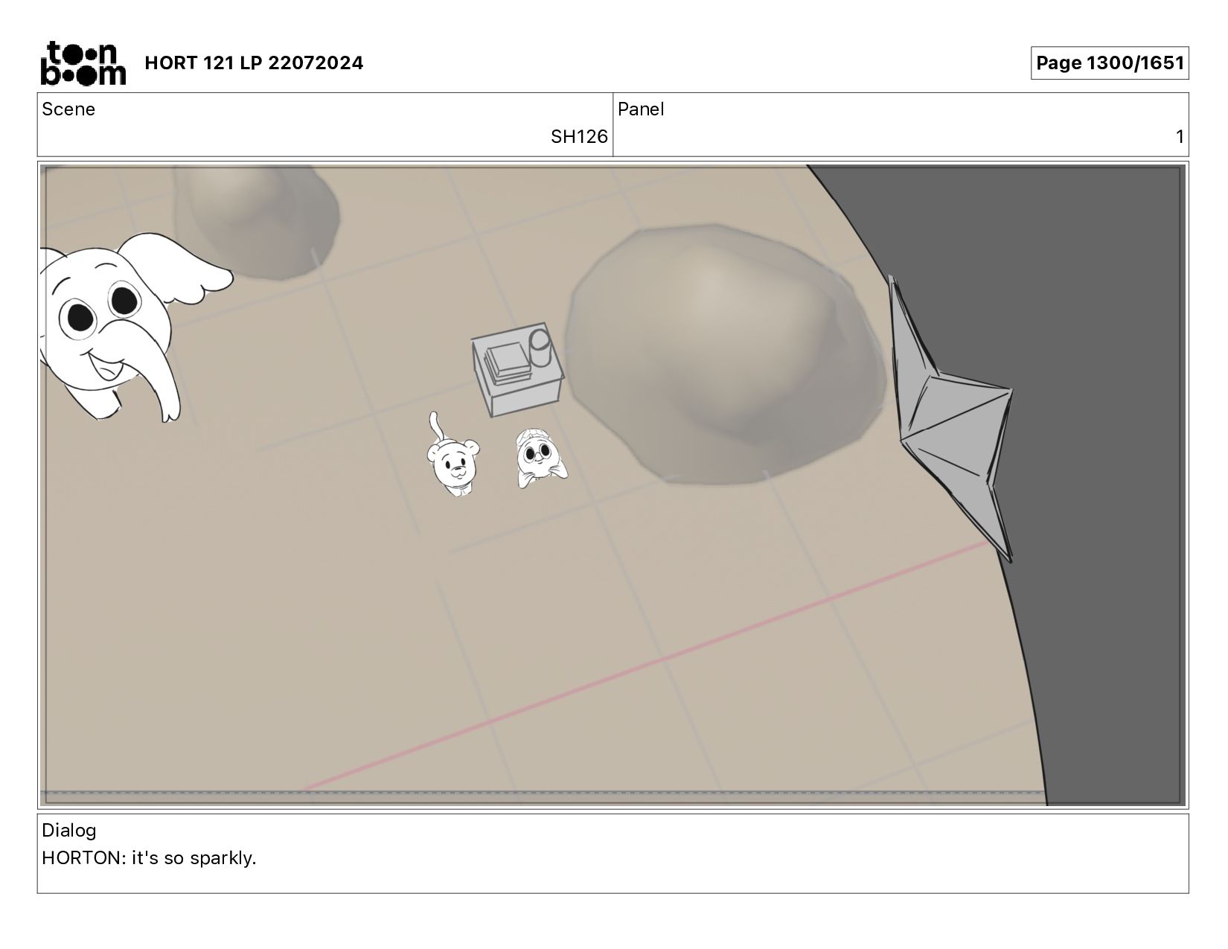1228x949 pixels.
Task: Select the panel number "1"
Action: (1180, 137)
